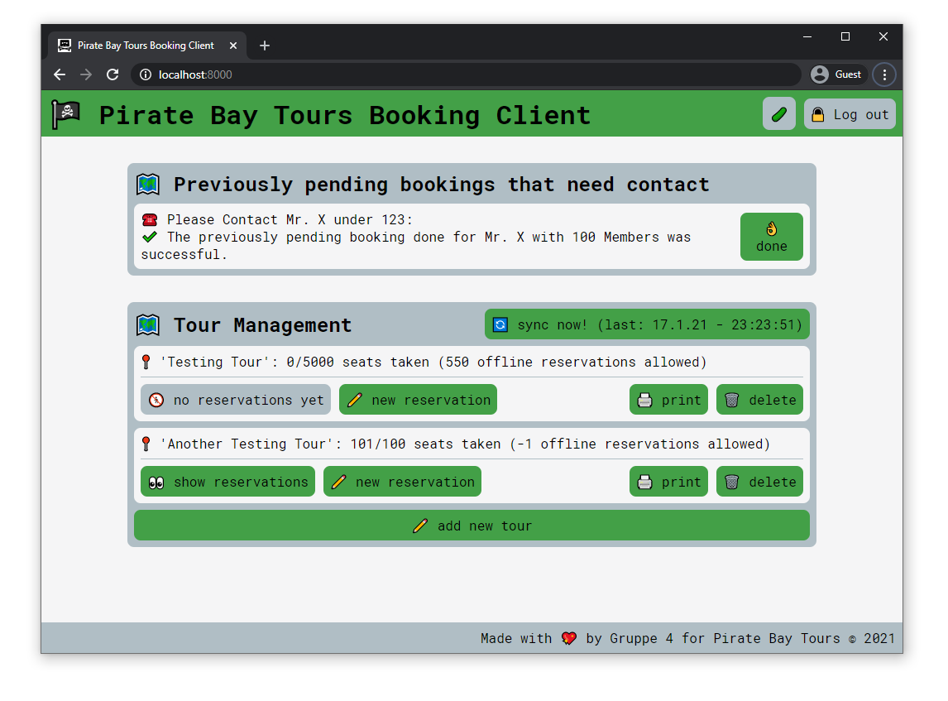The width and height of the screenshot is (948, 701).
Task: Click the pin icon next to 'Testing Tour'
Action: pos(146,362)
